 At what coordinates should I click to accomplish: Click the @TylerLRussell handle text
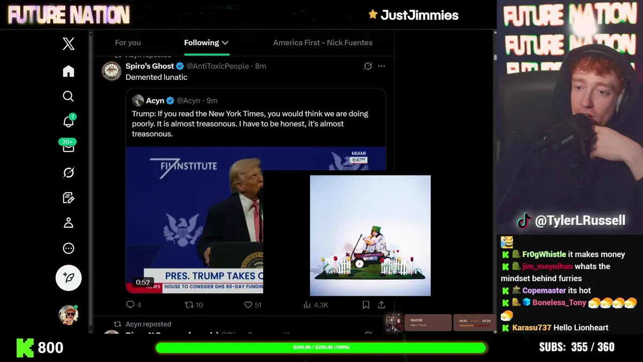(x=580, y=221)
